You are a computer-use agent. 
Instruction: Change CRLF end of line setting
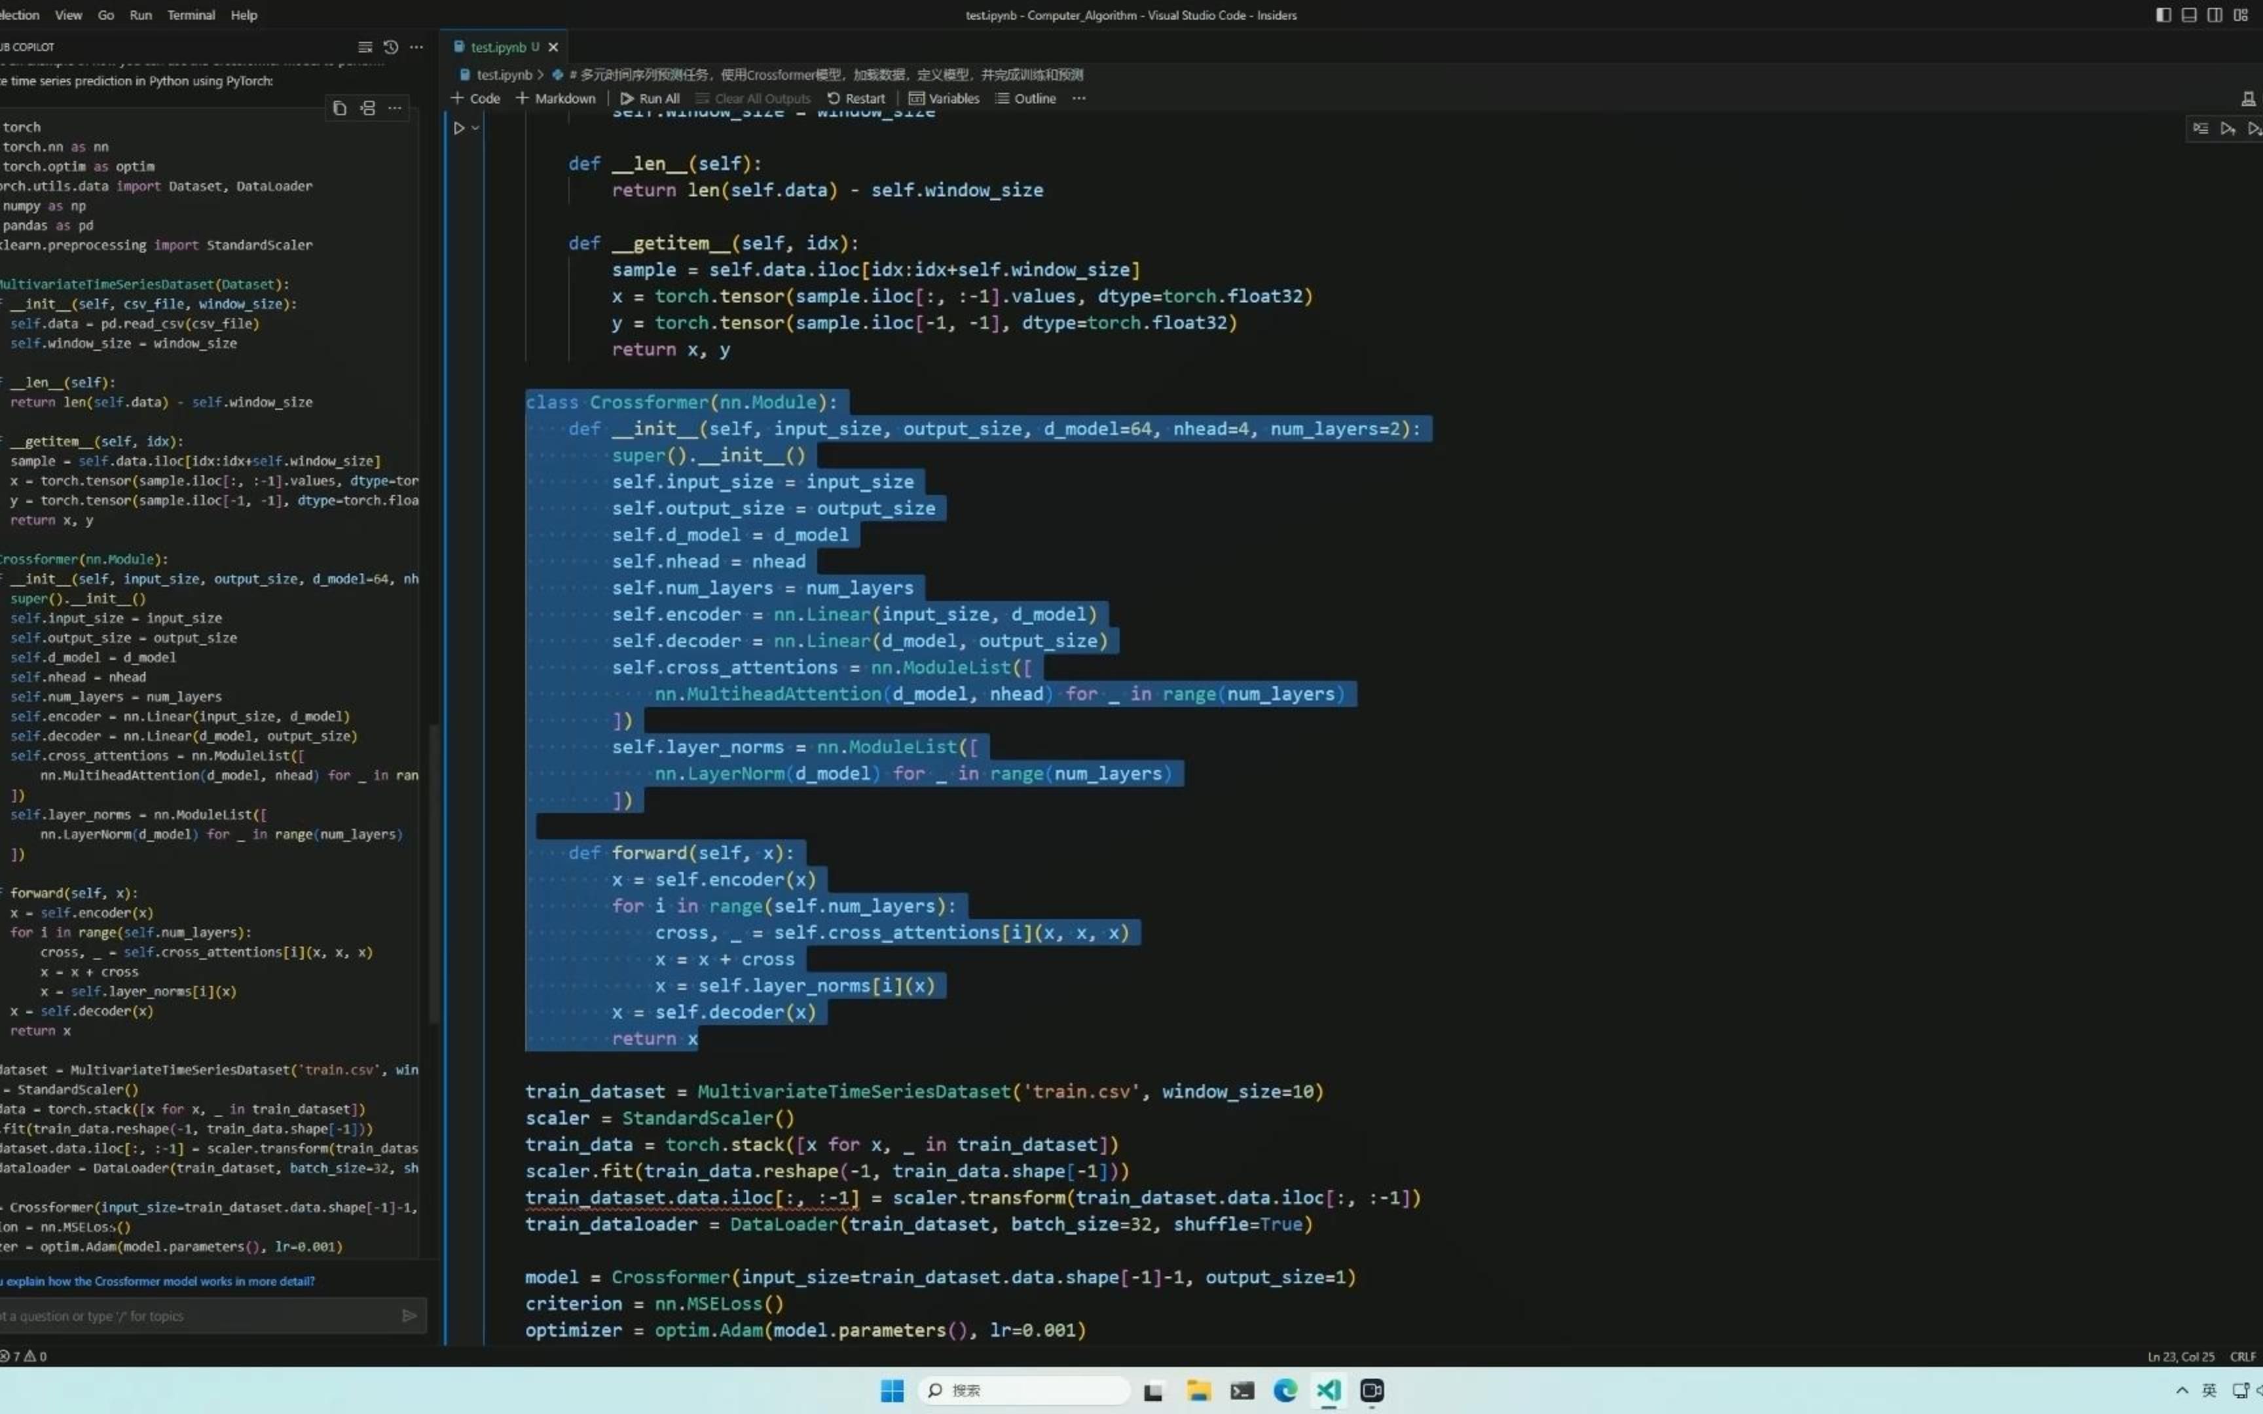[x=2243, y=1356]
